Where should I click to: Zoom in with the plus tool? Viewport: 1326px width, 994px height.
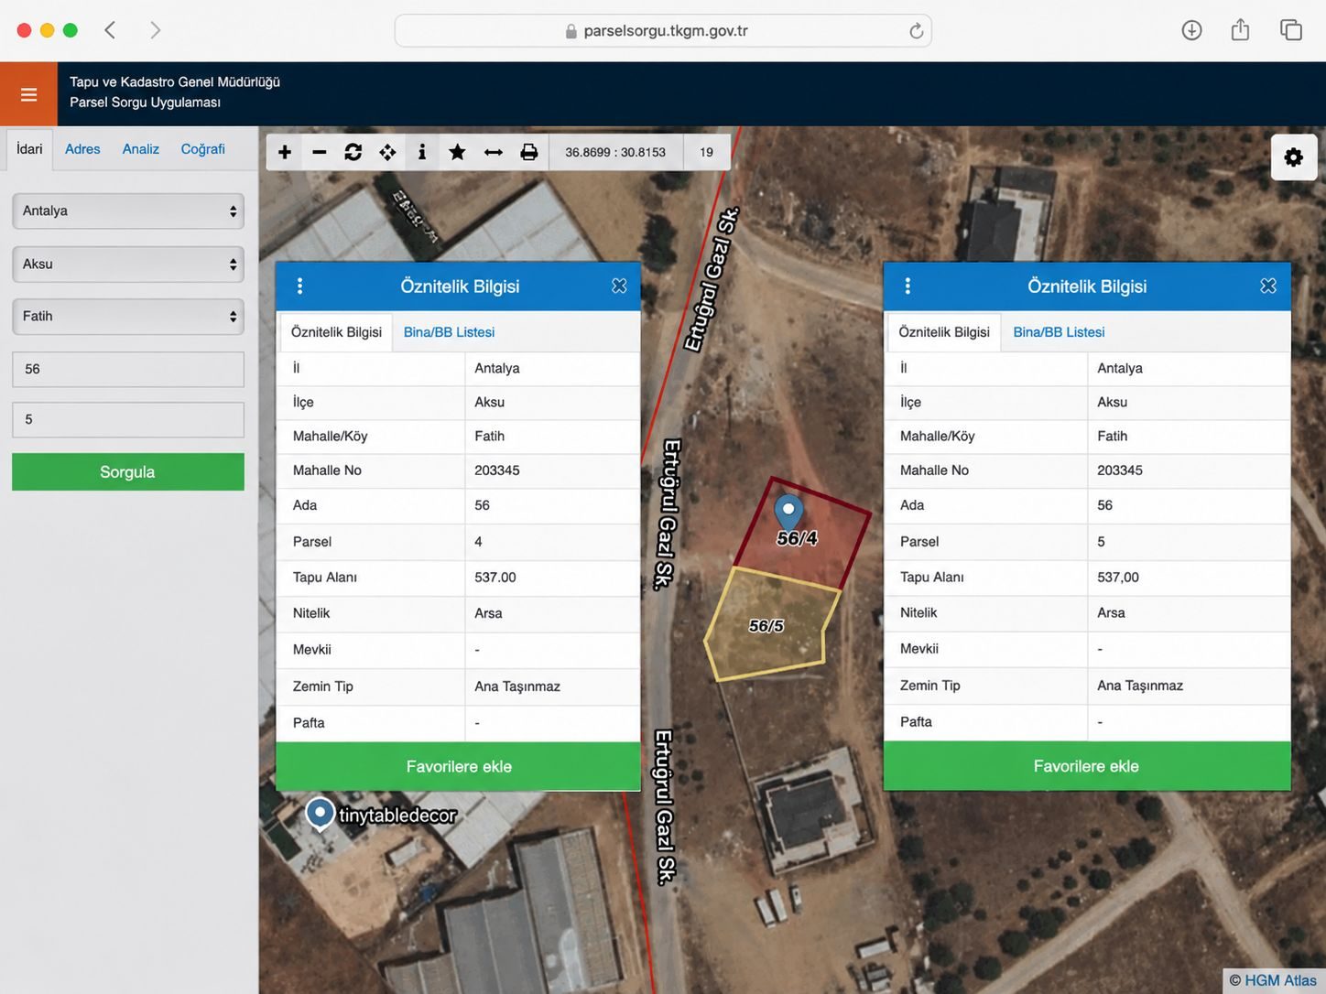pyautogui.click(x=285, y=152)
